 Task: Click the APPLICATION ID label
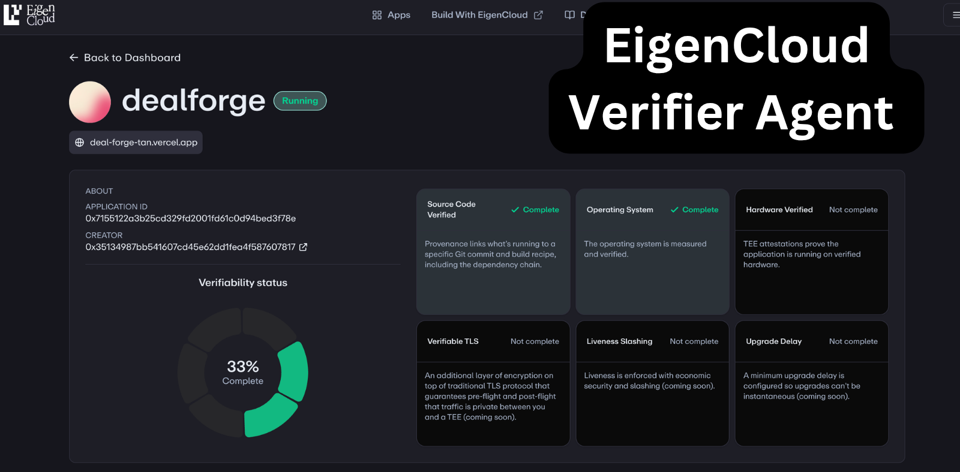tap(116, 207)
